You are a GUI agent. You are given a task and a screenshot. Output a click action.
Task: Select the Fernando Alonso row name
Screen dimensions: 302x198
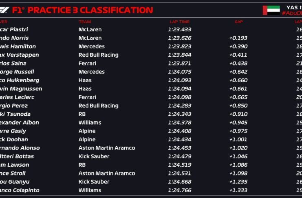(x=20, y=148)
